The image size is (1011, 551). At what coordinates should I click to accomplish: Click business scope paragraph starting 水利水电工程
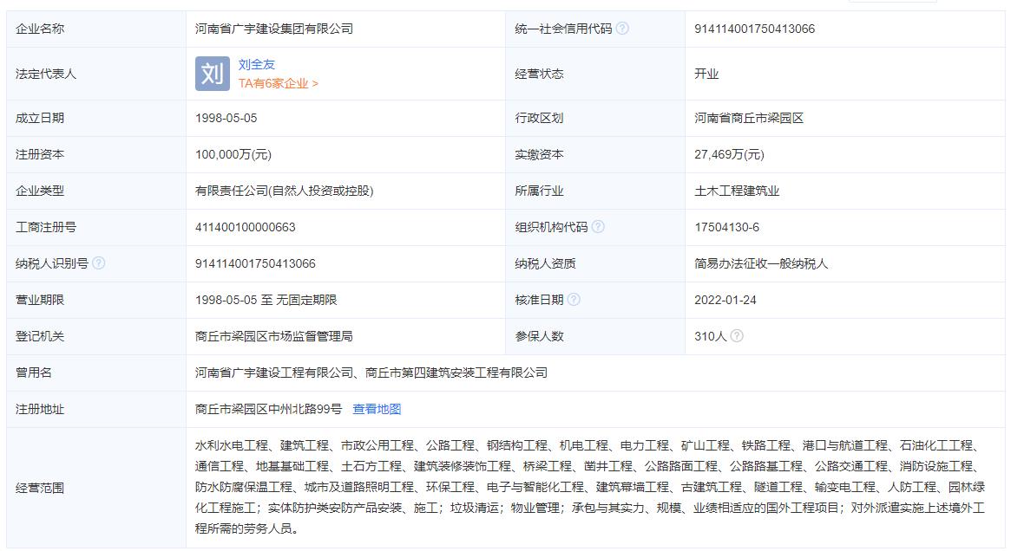coord(590,487)
